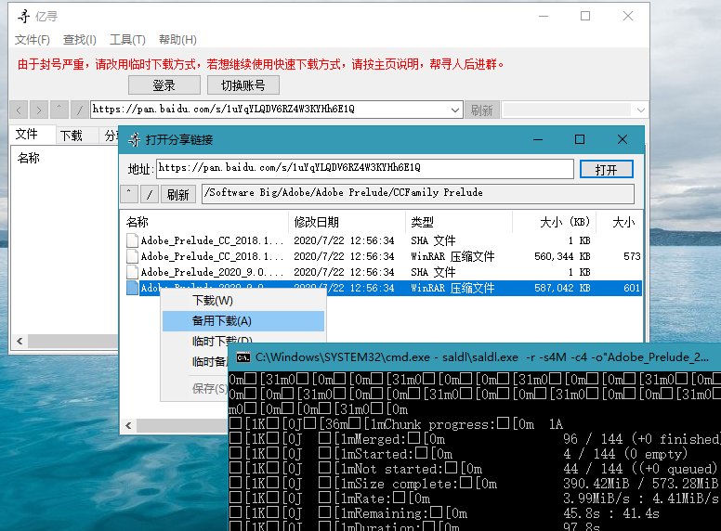
Task: Click the up caret button in share dialog
Action: coord(129,194)
